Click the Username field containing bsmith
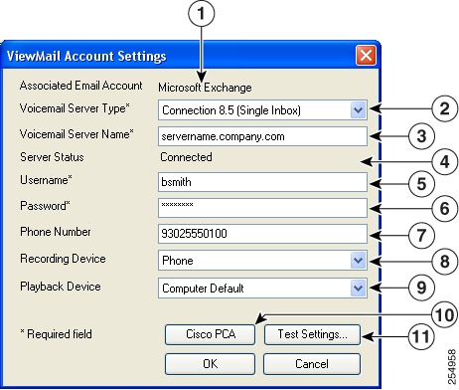The width and height of the screenshot is (459, 390). (x=262, y=182)
